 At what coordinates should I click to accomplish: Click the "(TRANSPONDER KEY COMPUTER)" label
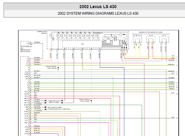(59, 109)
